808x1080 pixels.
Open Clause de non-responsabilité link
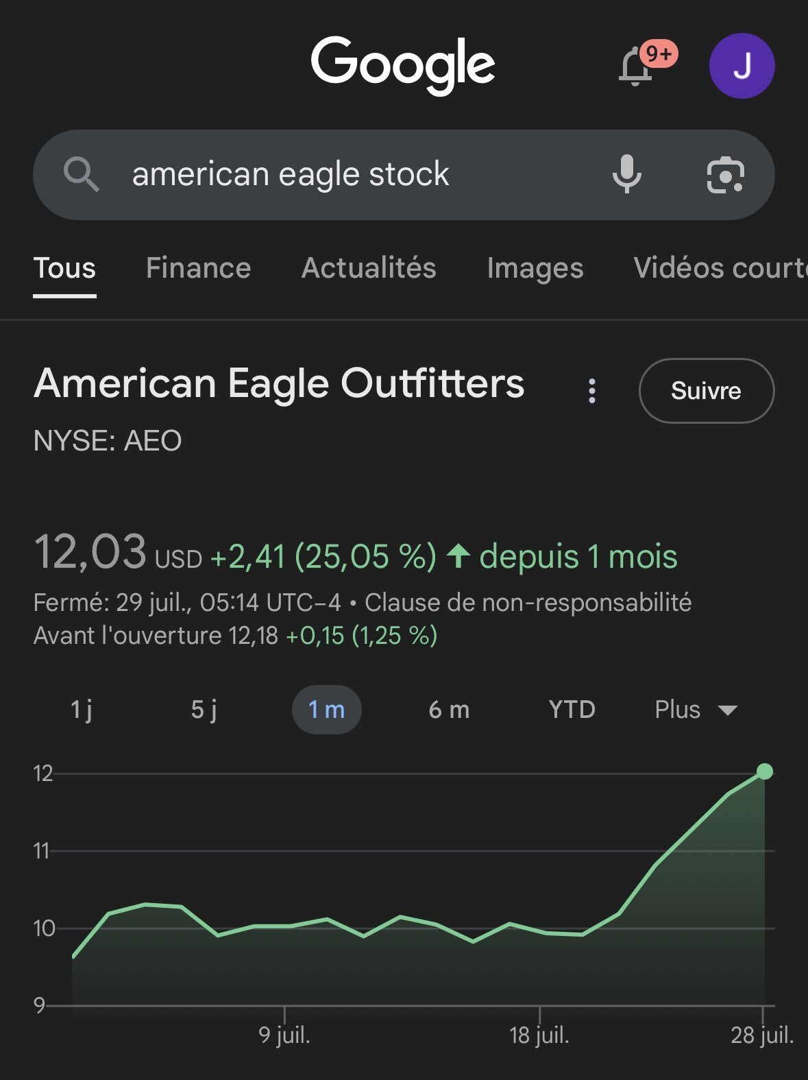[528, 603]
